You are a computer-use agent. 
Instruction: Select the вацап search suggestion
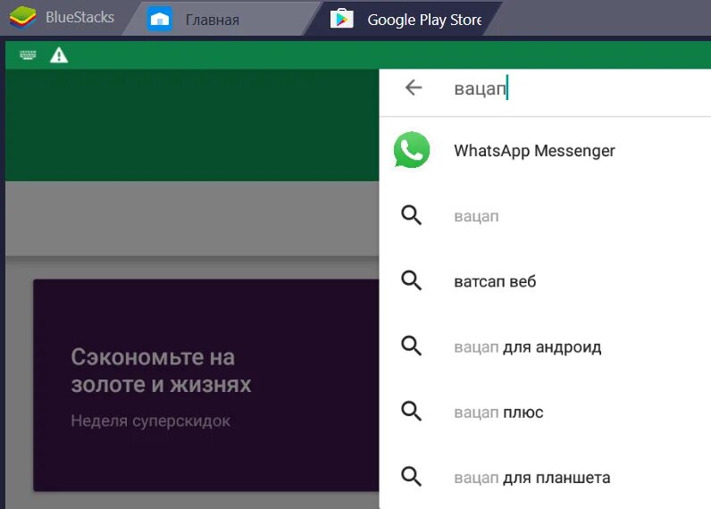pos(545,216)
